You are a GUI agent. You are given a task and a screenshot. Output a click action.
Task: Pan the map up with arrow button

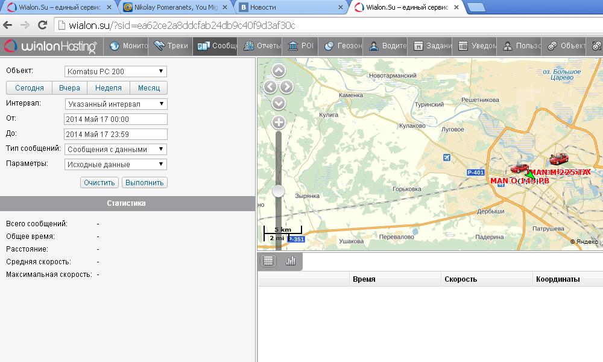point(279,71)
